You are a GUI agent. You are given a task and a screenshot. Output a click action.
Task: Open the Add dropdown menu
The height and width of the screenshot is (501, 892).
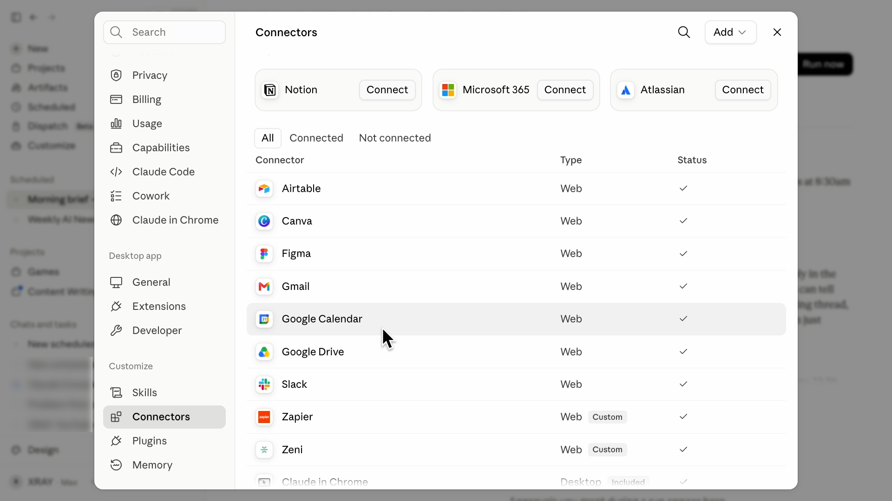(730, 32)
